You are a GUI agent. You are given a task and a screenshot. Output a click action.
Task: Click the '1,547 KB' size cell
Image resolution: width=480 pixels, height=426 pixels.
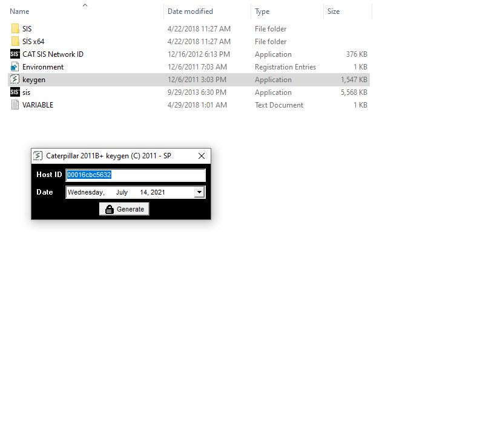click(354, 79)
